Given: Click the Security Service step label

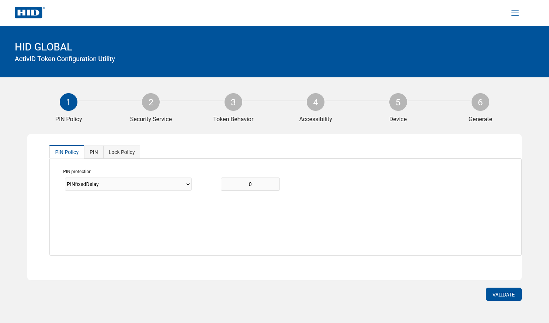Looking at the screenshot, I should pos(151,119).
